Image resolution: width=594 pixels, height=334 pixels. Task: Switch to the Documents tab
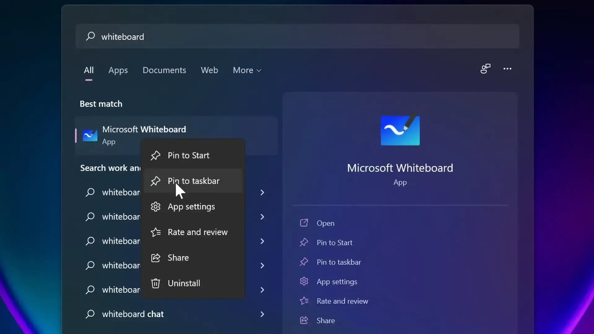pyautogui.click(x=164, y=71)
